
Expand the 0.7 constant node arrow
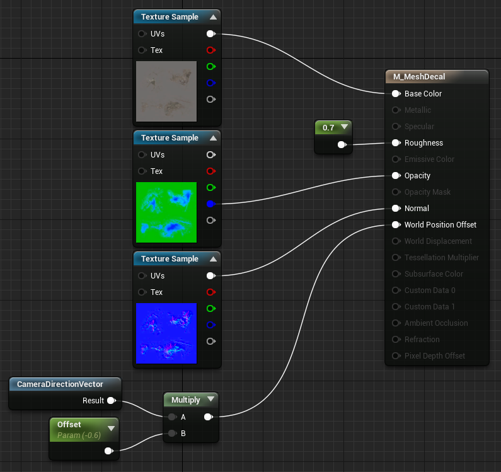(345, 127)
